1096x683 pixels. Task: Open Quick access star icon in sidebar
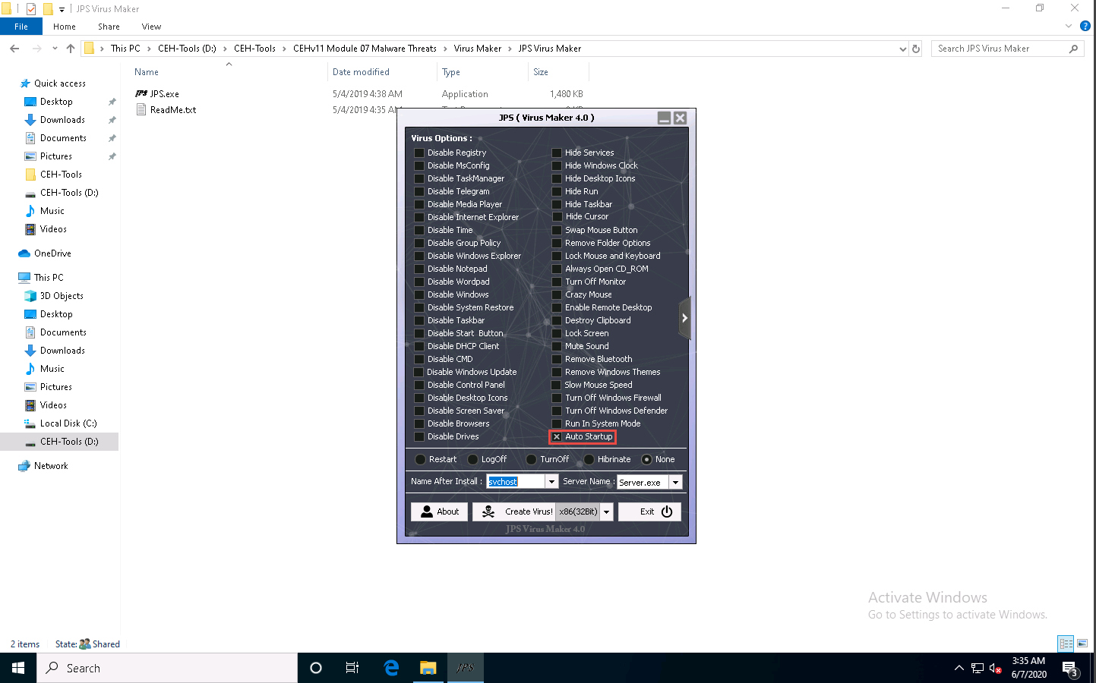pyautogui.click(x=25, y=83)
